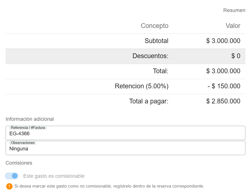Click the Concepto column header
This screenshot has height=192, width=251.
(154, 26)
